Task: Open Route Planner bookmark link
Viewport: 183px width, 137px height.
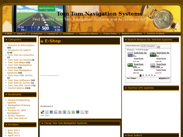Action: pyautogui.click(x=16, y=116)
